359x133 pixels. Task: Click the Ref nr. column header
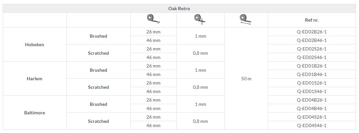pos(311,20)
